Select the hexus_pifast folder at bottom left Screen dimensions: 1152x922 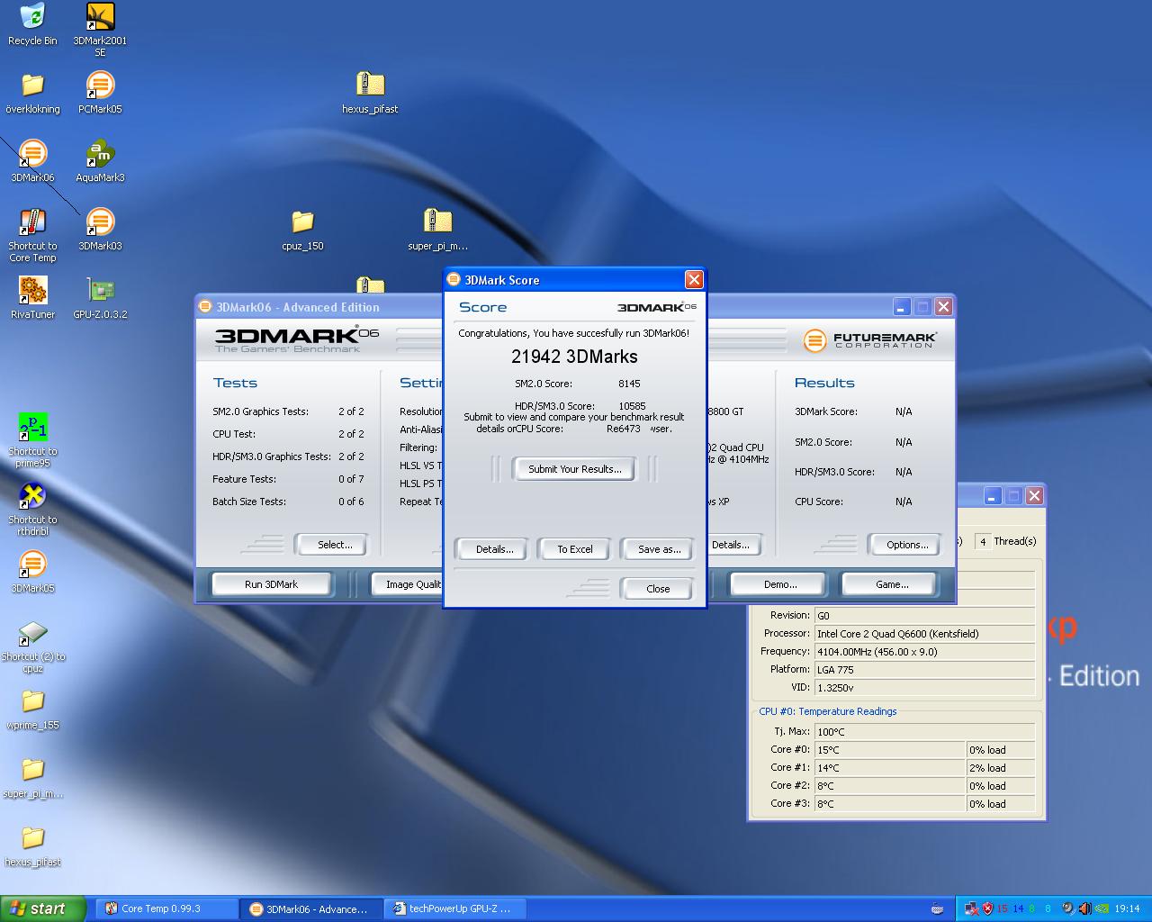(32, 846)
